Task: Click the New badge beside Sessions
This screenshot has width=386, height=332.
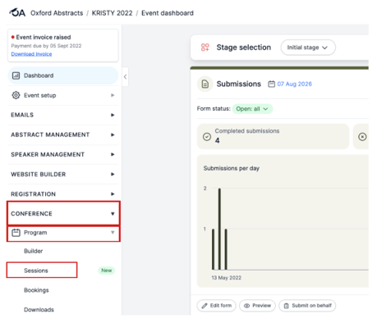Action: [107, 271]
